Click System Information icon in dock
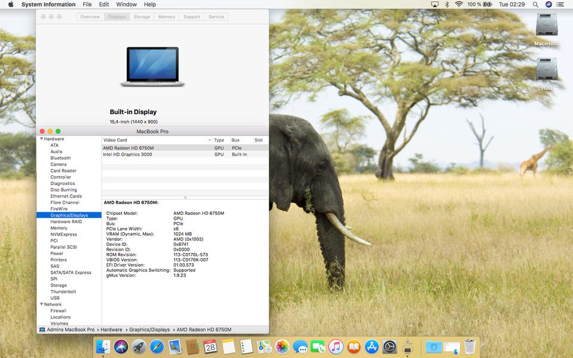Image resolution: width=573 pixels, height=358 pixels. click(x=408, y=347)
